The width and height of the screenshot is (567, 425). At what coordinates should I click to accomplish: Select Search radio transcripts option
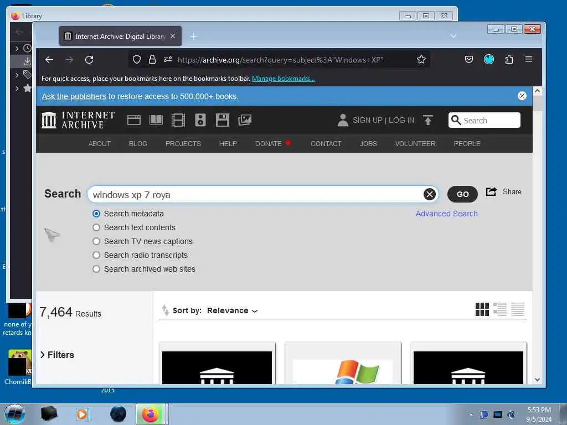(96, 255)
